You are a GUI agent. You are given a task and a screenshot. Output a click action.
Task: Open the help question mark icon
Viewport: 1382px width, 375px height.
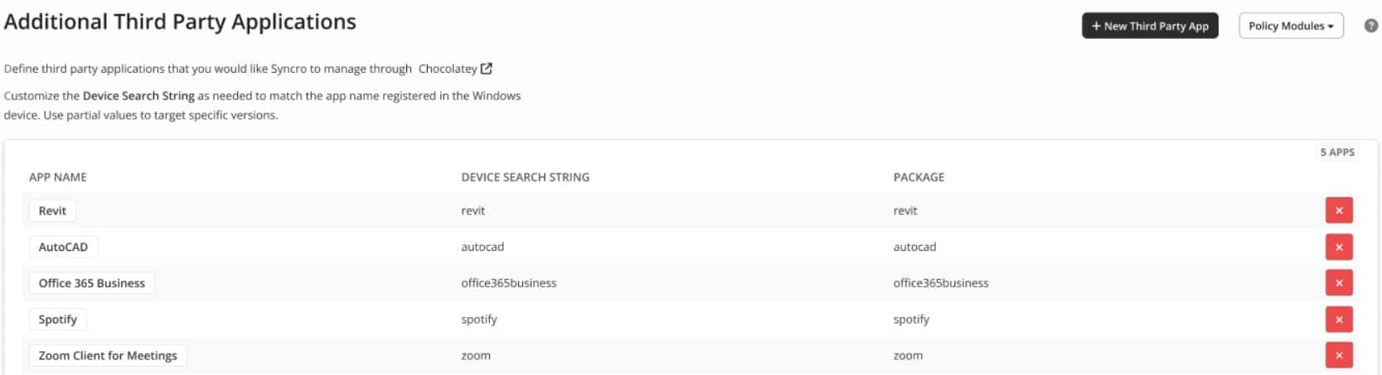tap(1371, 26)
